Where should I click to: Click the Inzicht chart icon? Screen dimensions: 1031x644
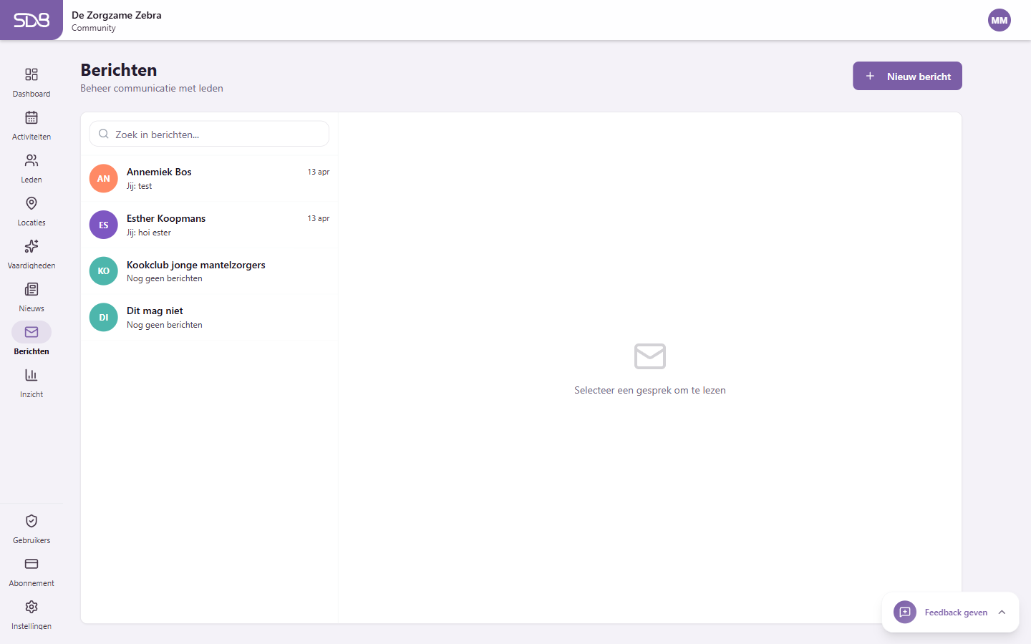coord(32,375)
